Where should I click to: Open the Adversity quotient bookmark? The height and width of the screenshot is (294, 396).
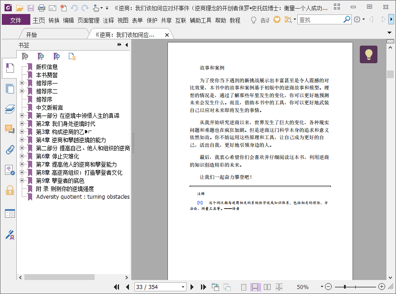[x=83, y=197]
